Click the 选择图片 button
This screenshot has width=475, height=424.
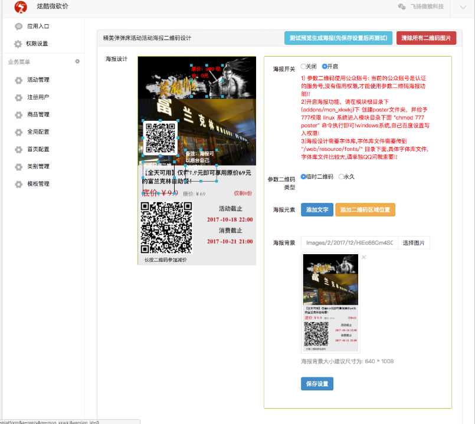414,242
